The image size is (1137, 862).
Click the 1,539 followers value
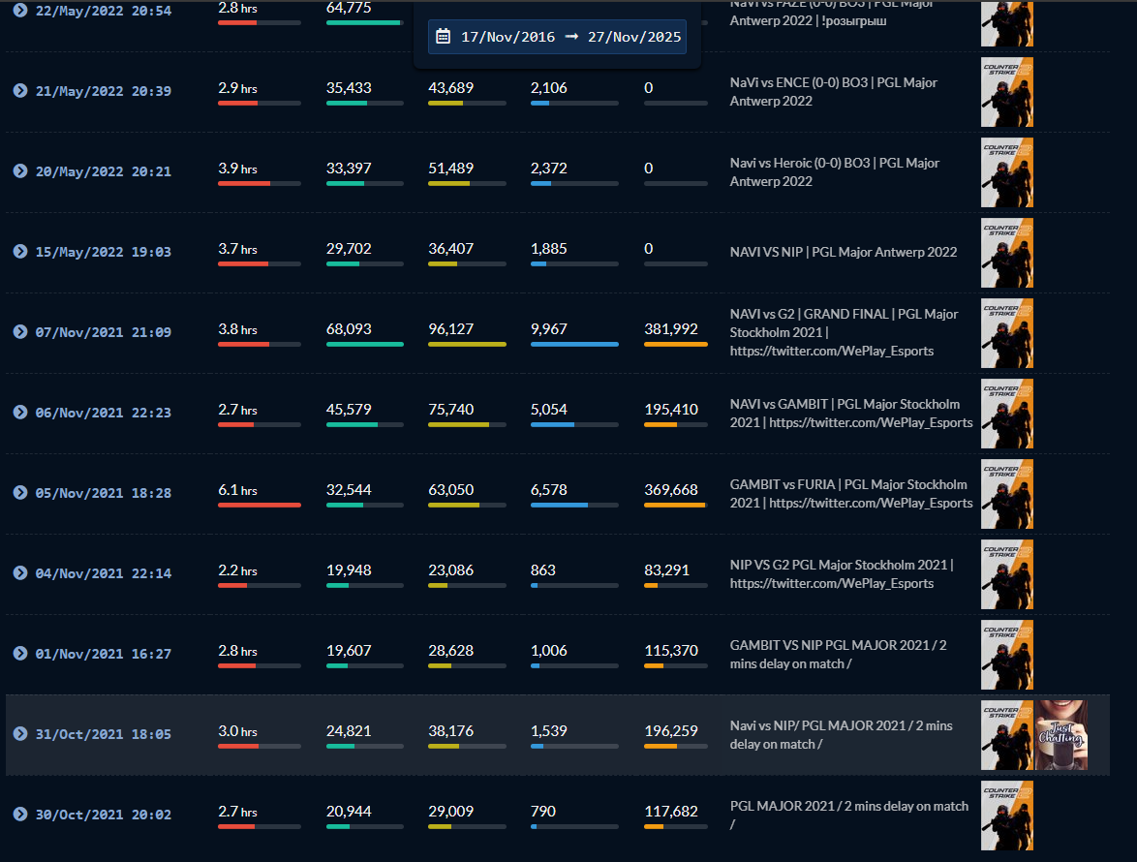point(549,731)
